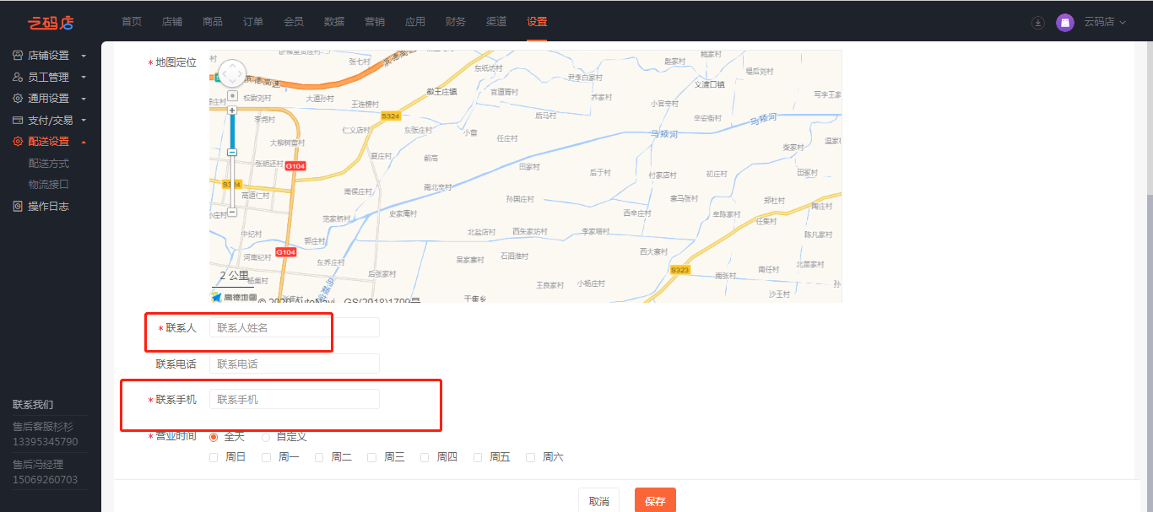Click the 取消 button

(x=599, y=501)
